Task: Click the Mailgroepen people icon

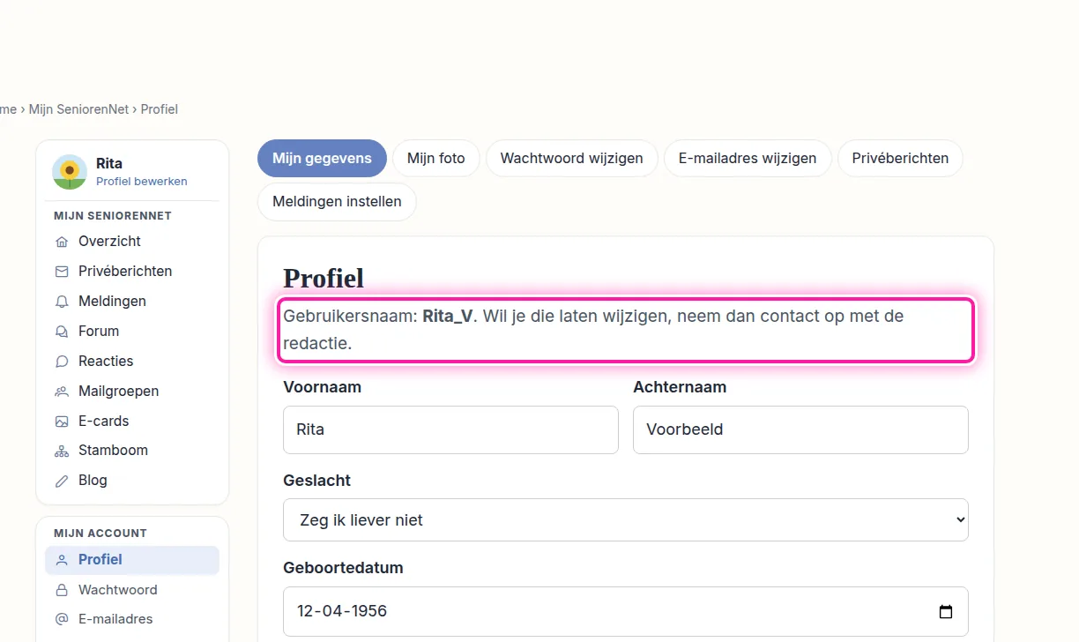Action: [62, 392]
